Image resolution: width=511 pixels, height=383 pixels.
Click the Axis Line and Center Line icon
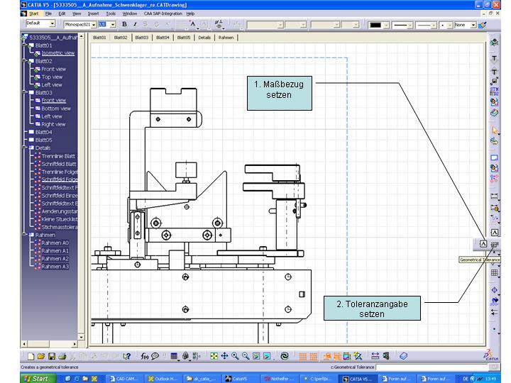(x=495, y=290)
